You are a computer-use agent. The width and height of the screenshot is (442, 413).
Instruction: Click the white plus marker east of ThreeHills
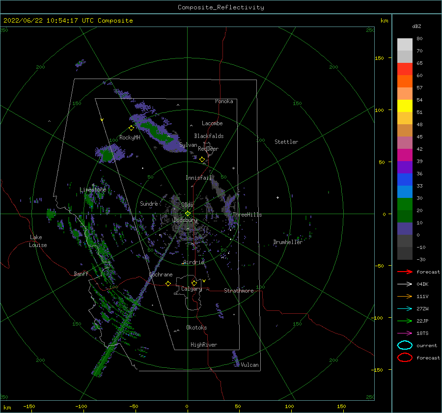coord(277,197)
